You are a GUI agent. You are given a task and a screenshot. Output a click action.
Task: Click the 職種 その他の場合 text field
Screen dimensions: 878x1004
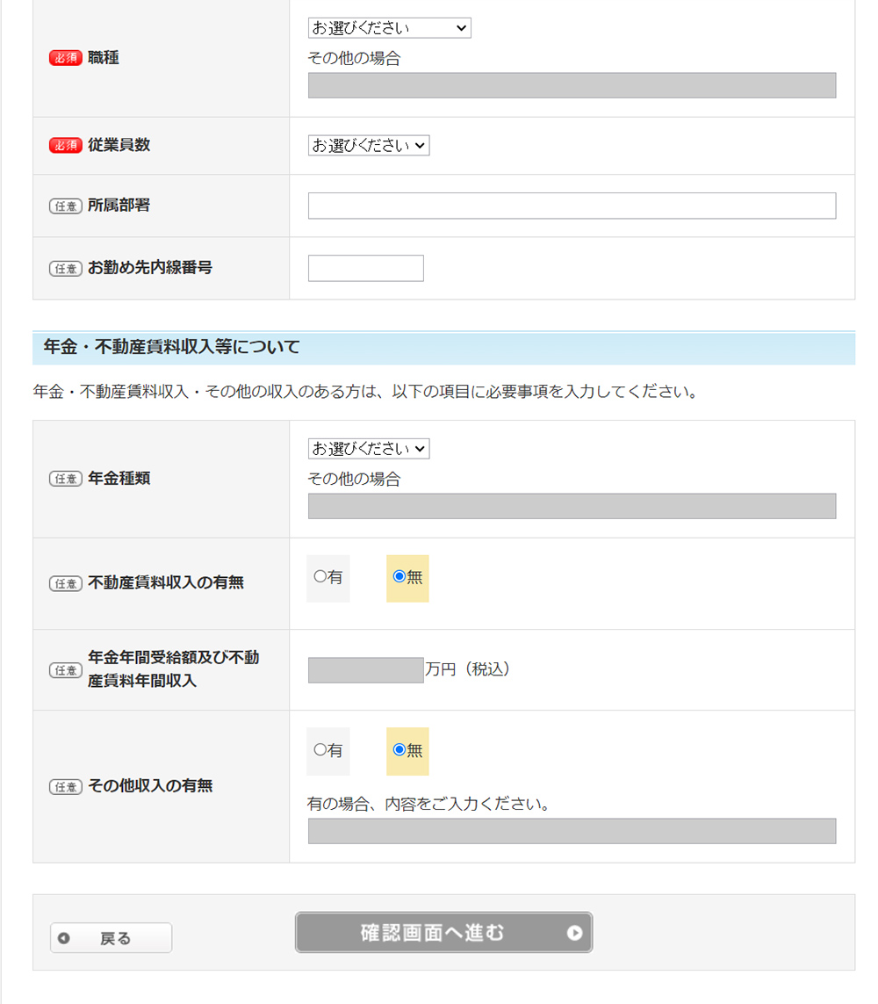click(x=572, y=85)
